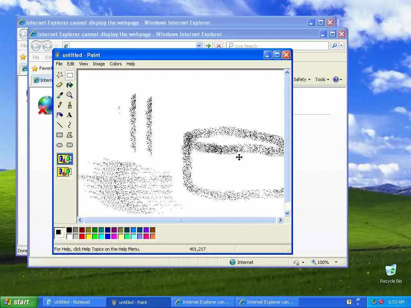411x308 pixels.
Task: Open the View menu in Paint
Action: pyautogui.click(x=83, y=64)
